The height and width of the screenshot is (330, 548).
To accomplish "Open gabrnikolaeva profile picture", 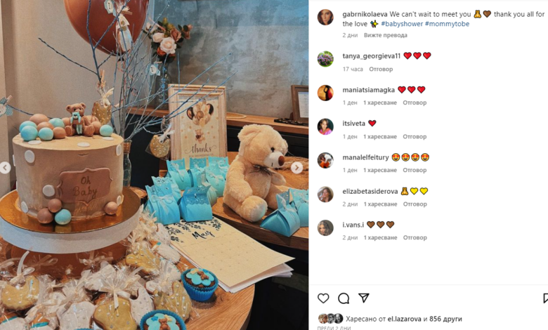I will [325, 17].
